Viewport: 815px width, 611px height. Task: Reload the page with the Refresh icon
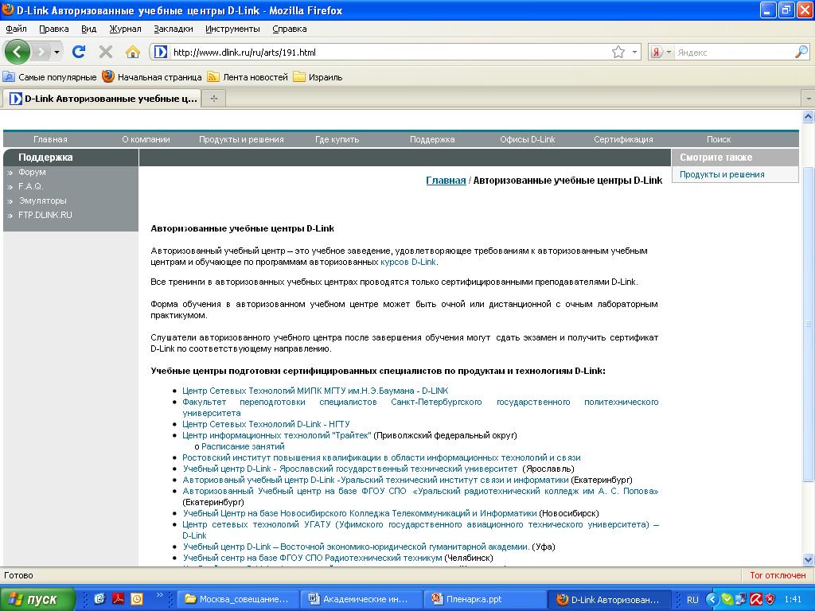[x=79, y=52]
